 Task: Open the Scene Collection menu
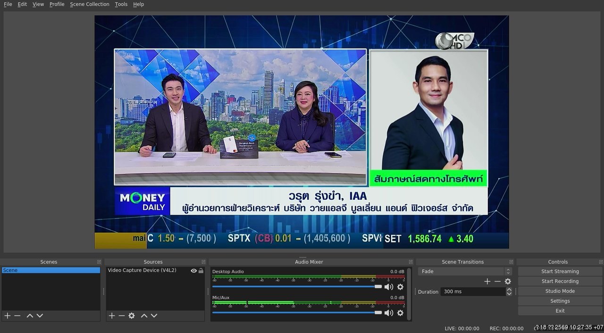(89, 4)
